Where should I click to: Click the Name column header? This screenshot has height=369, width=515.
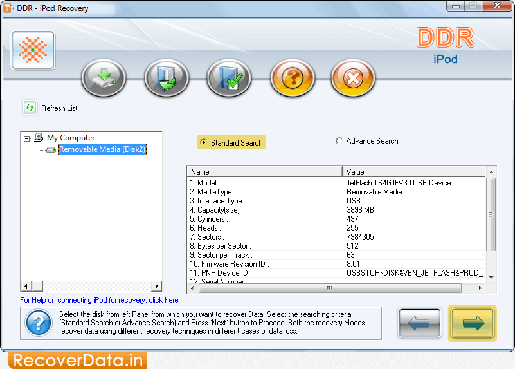[x=265, y=172]
